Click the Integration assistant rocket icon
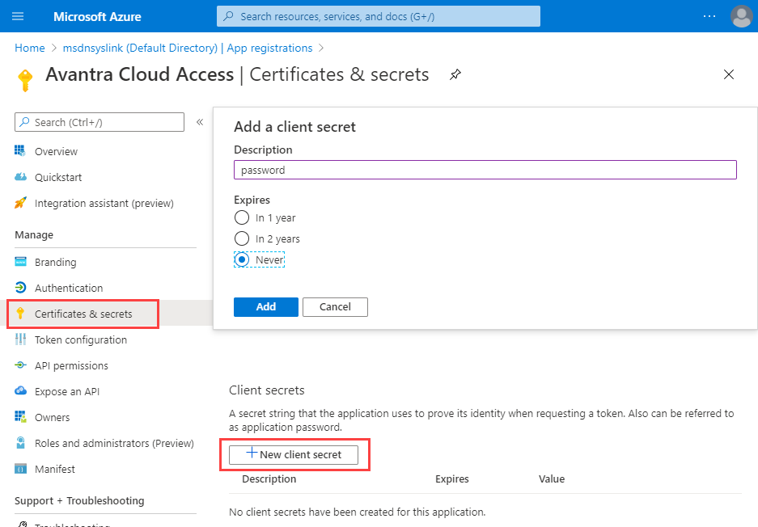Image resolution: width=758 pixels, height=527 pixels. [x=20, y=203]
